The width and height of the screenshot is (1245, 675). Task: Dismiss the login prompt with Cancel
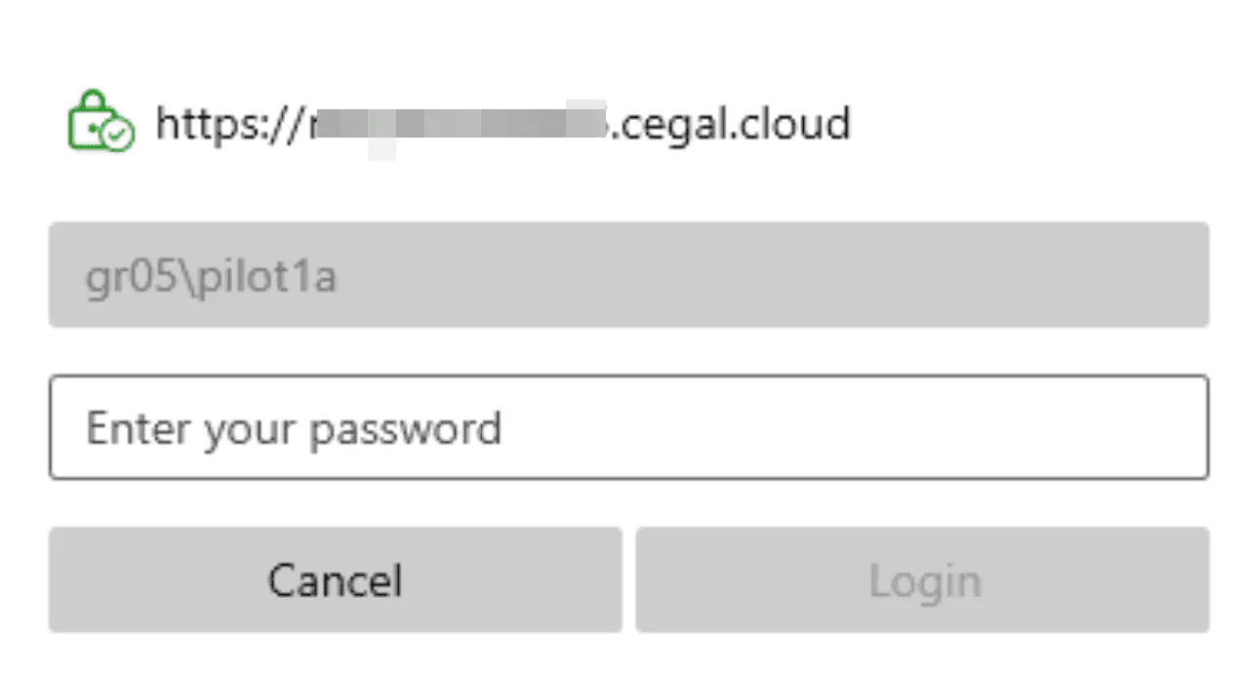tap(335, 580)
